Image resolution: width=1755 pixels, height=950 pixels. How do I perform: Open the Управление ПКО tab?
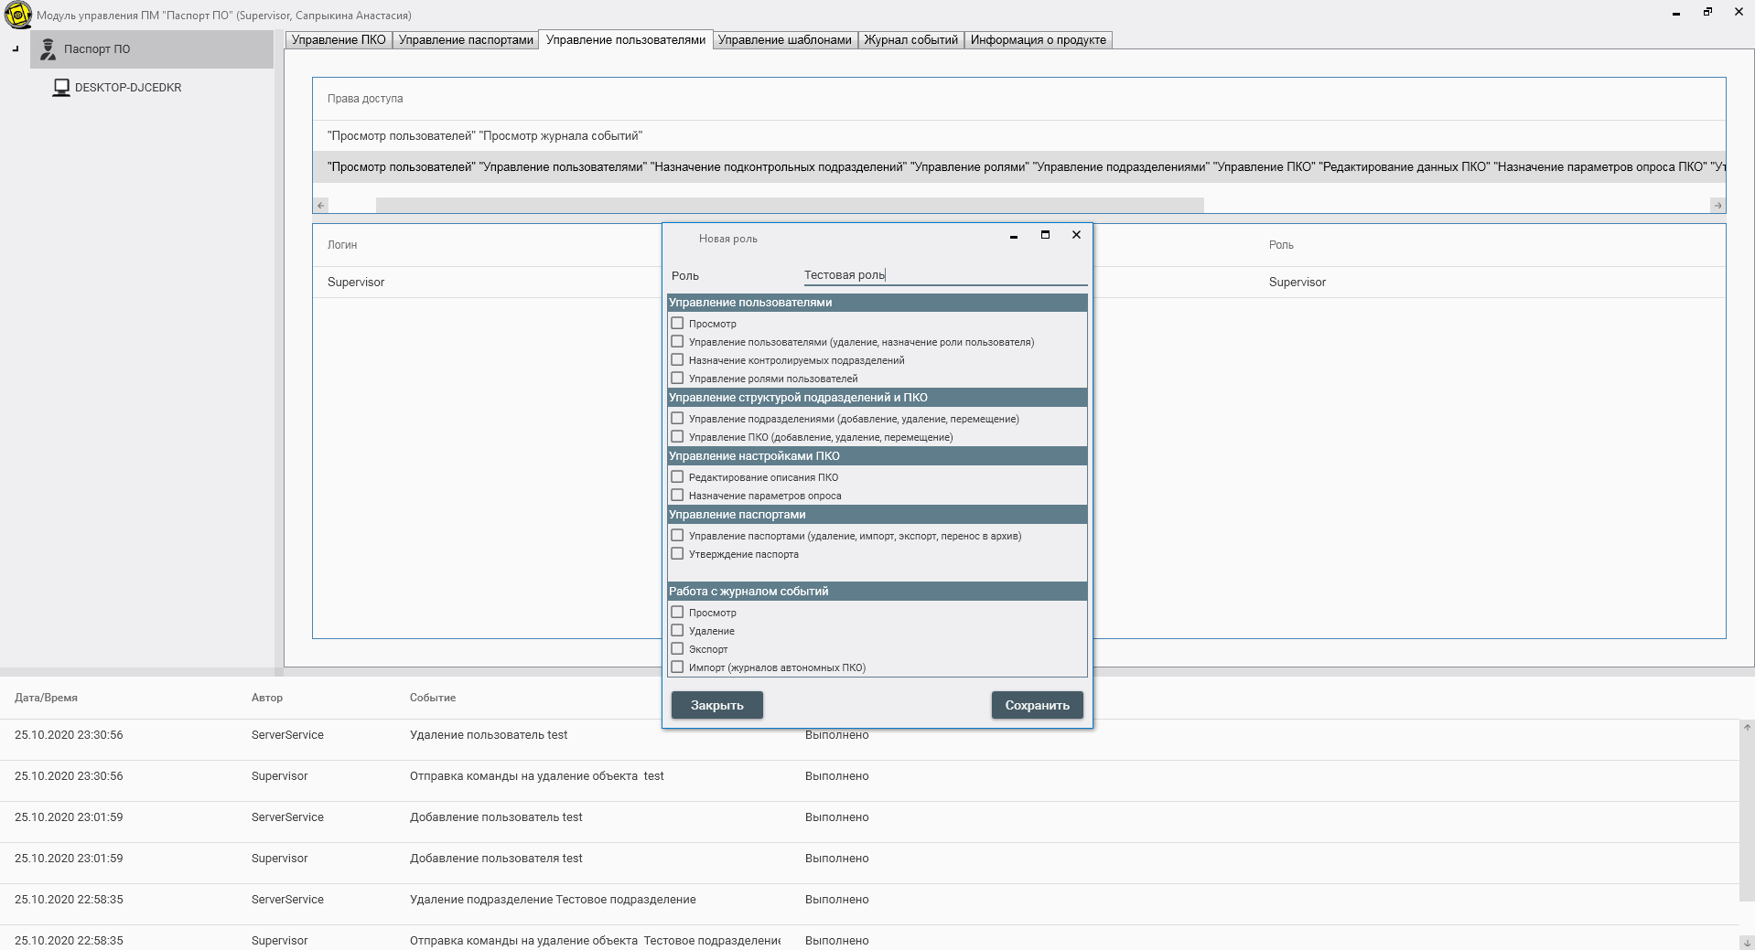coord(339,40)
